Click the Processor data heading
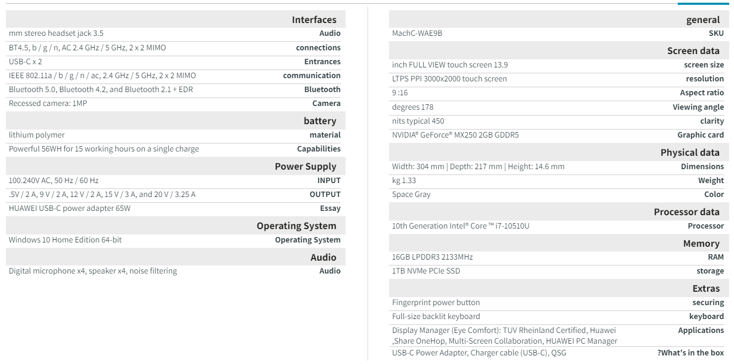This screenshot has width=734, height=364. 686,212
